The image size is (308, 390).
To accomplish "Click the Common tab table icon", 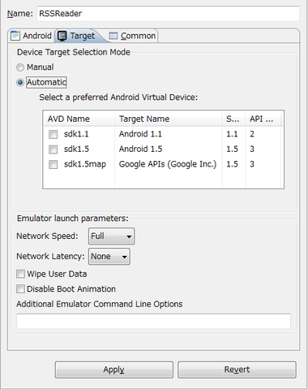I will coord(113,36).
